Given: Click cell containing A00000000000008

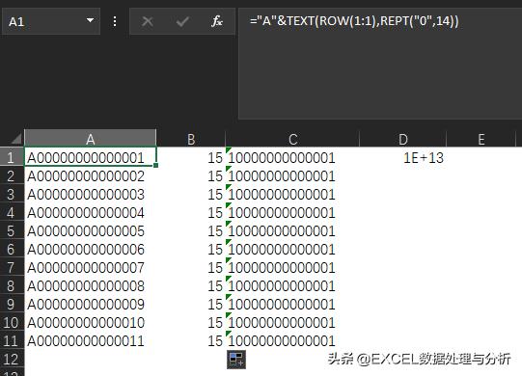Looking at the screenshot, I should coord(91,285).
